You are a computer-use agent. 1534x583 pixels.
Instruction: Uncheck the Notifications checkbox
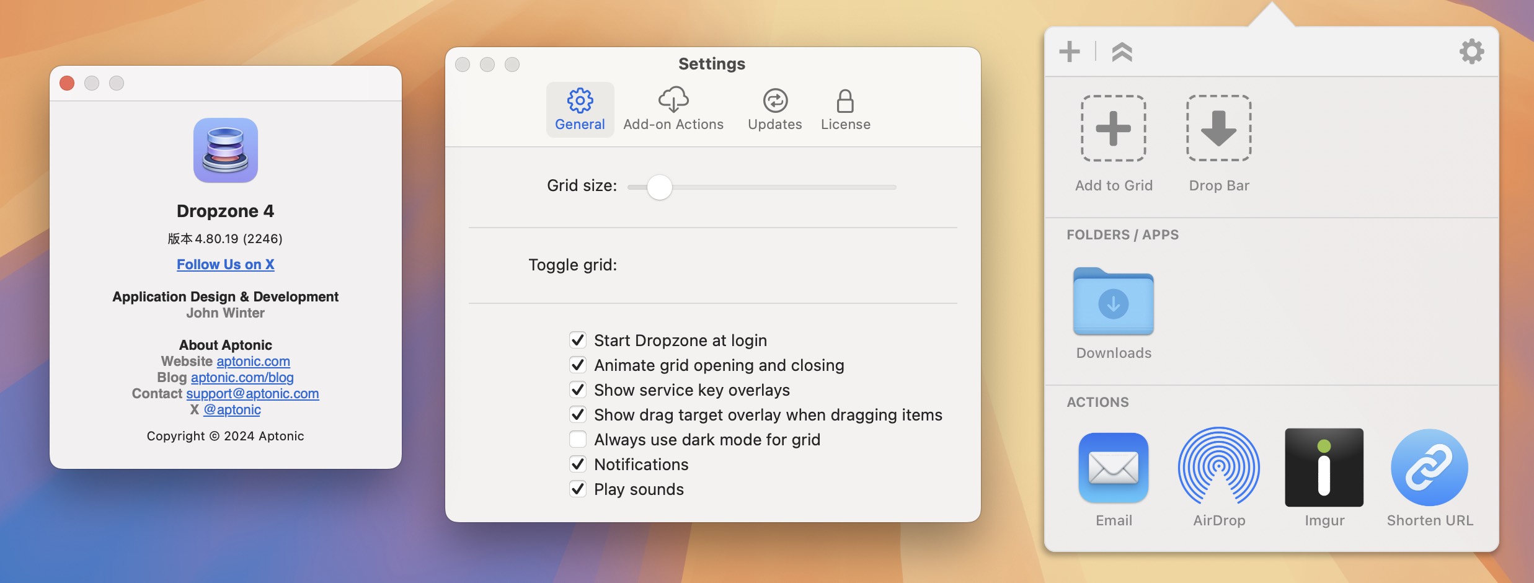(578, 464)
